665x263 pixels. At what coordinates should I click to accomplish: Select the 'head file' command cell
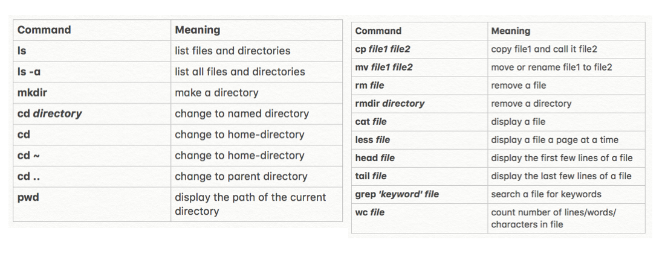pyautogui.click(x=420, y=158)
